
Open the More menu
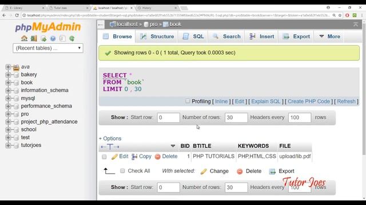(x=329, y=36)
